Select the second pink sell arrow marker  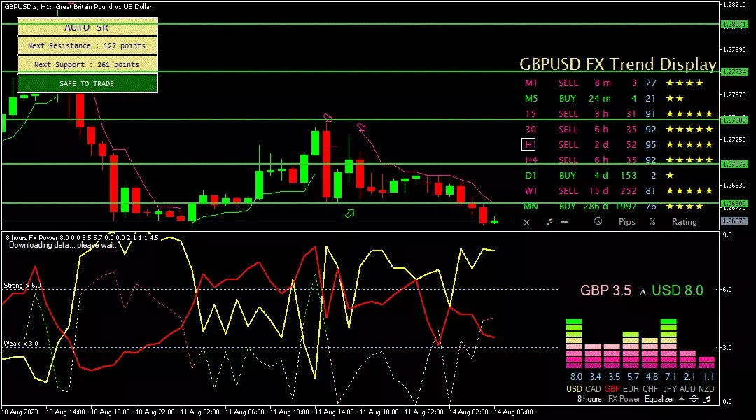(x=361, y=127)
